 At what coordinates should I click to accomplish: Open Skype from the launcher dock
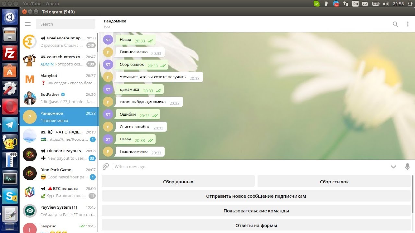click(10, 196)
